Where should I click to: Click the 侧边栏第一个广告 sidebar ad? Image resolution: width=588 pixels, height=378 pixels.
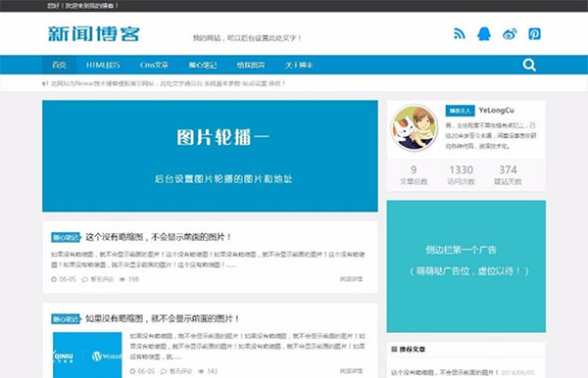[466, 266]
